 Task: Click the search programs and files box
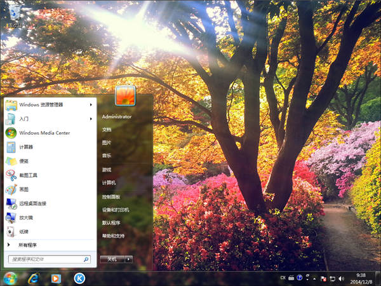[x=50, y=259]
